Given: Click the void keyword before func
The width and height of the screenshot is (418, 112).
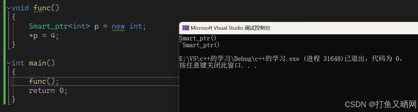Looking at the screenshot, I should (20, 8).
